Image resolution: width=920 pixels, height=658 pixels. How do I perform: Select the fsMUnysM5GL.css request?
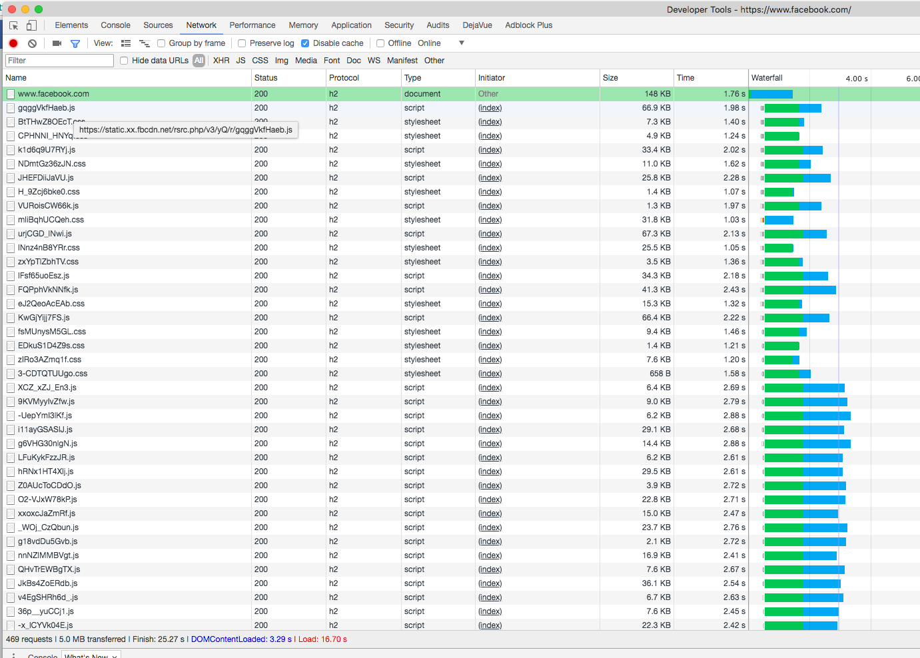460,332
